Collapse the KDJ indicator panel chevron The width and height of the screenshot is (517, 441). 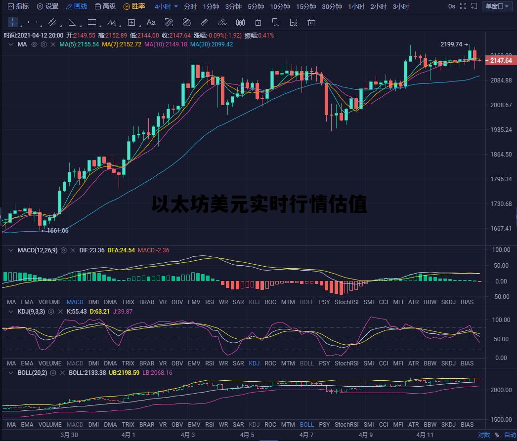pyautogui.click(x=11, y=312)
